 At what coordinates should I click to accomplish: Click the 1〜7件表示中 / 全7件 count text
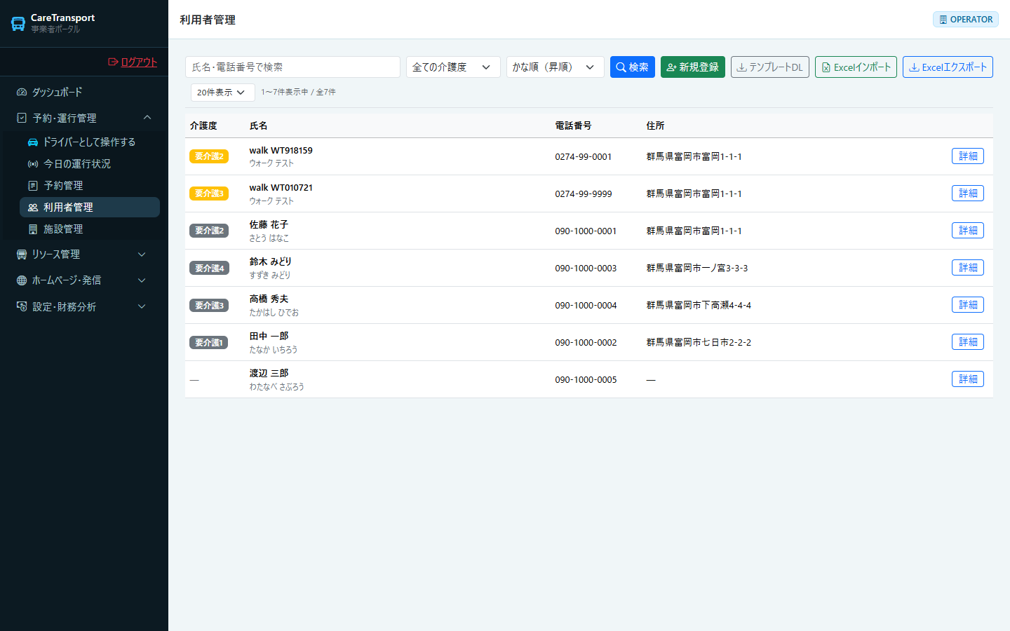click(298, 92)
